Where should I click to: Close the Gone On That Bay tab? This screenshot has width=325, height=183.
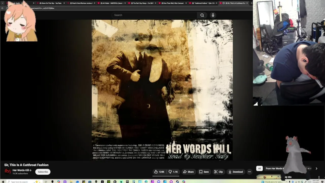(64, 3)
